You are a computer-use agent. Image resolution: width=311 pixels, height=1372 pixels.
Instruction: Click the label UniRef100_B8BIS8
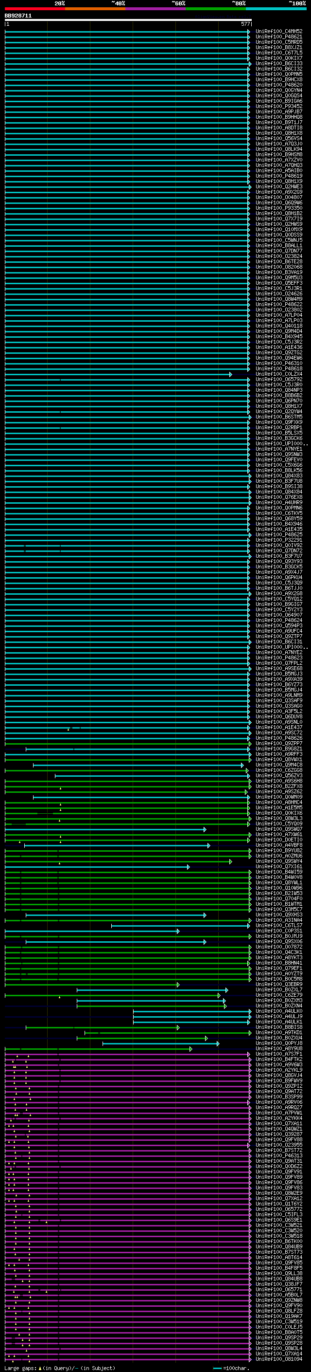click(x=279, y=1027)
